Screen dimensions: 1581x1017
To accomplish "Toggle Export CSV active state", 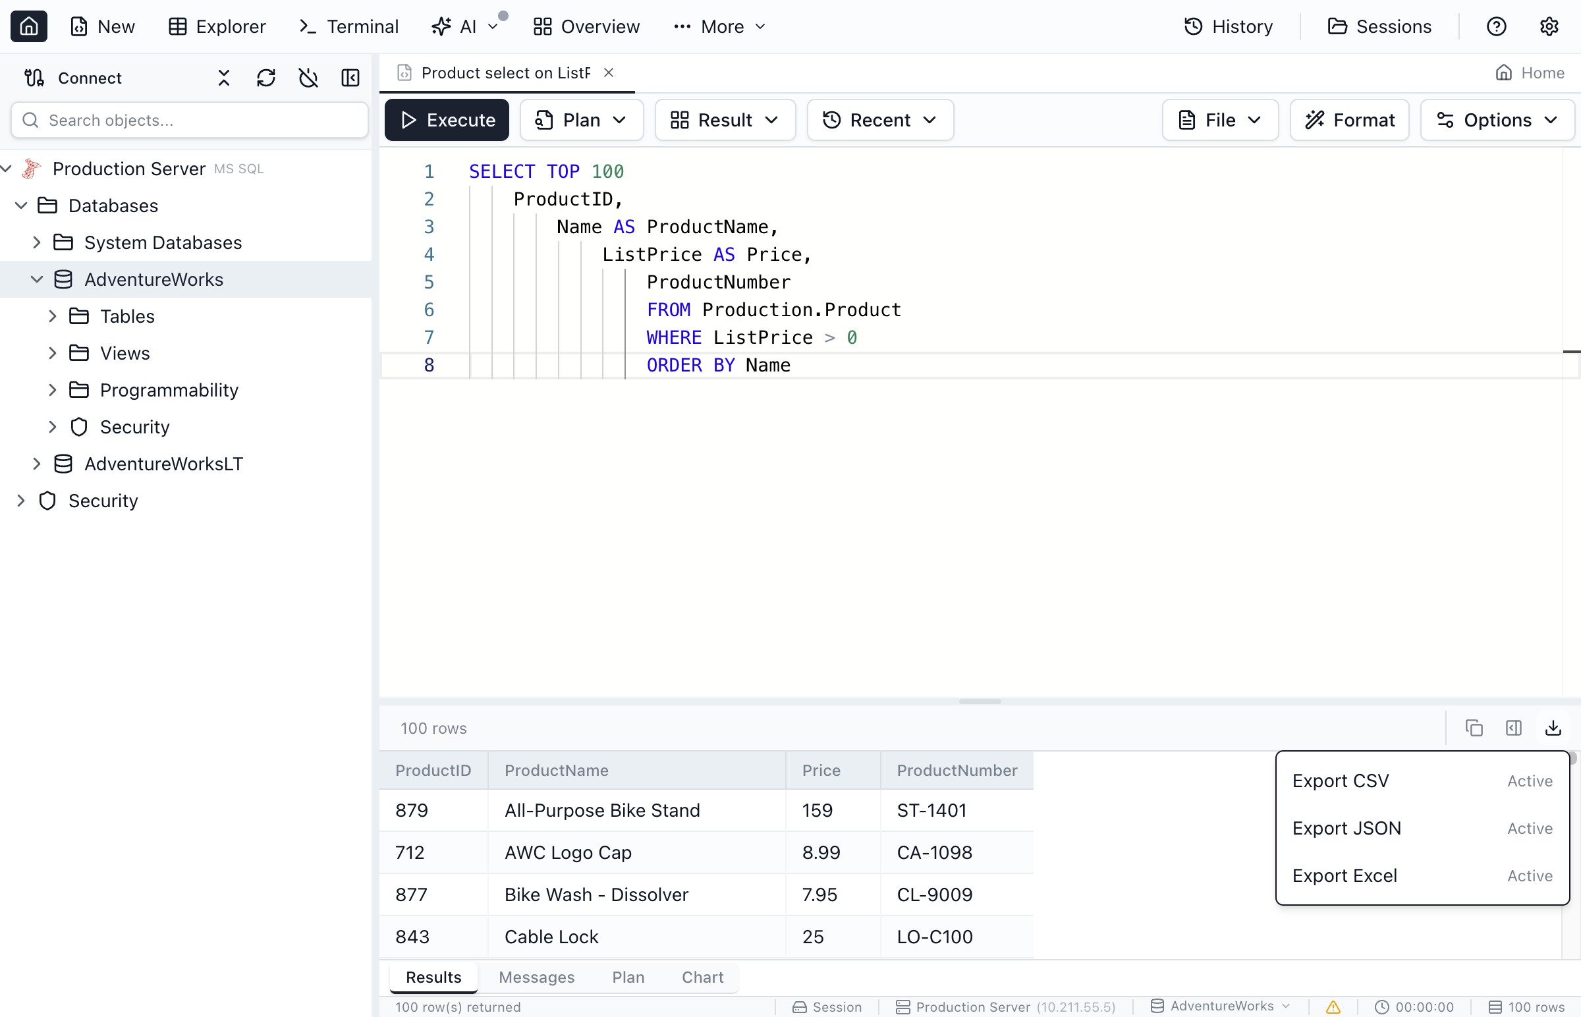I will point(1530,780).
